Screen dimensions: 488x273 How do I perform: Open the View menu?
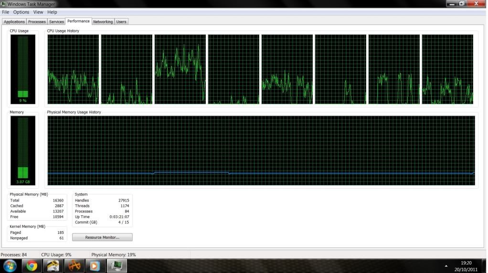[38, 12]
